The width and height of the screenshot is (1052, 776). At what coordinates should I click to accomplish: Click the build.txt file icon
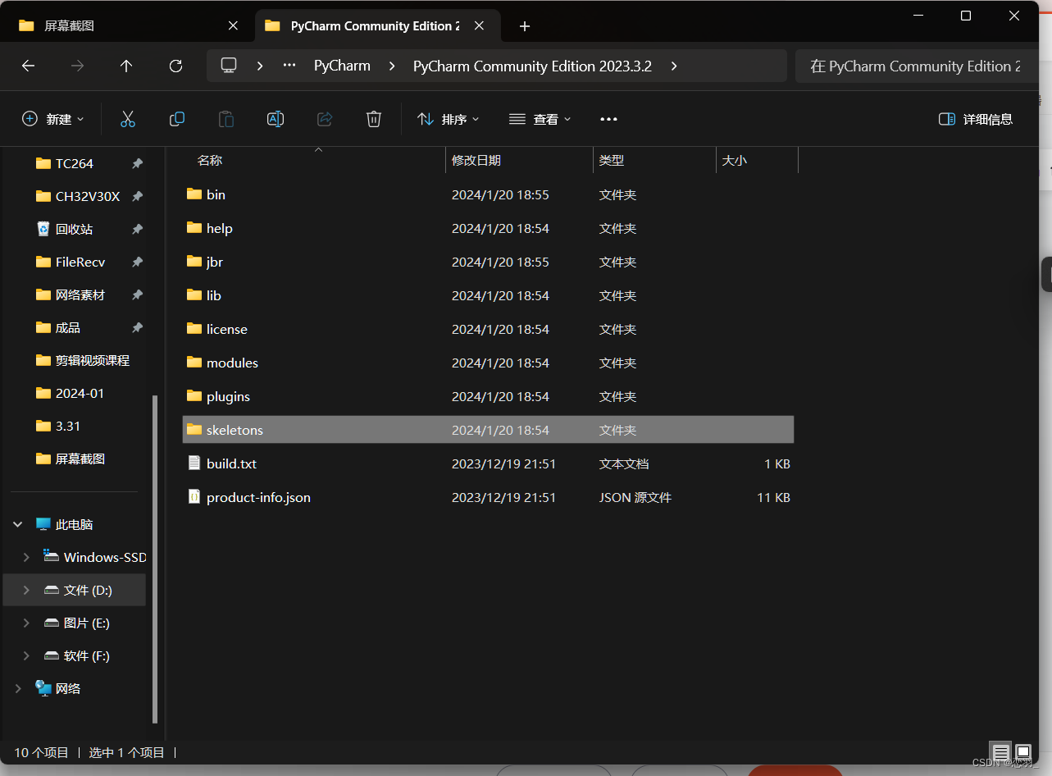click(194, 463)
